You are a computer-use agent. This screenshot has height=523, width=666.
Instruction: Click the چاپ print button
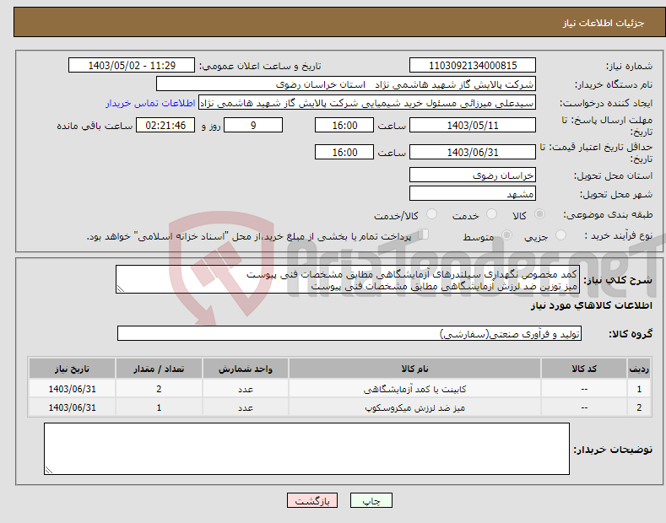pyautogui.click(x=371, y=501)
